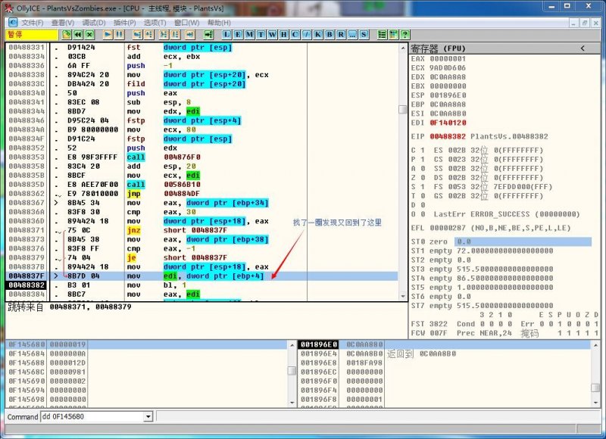Click the Step into toolbar icon
Screen dimensions: 606x439
[137, 34]
